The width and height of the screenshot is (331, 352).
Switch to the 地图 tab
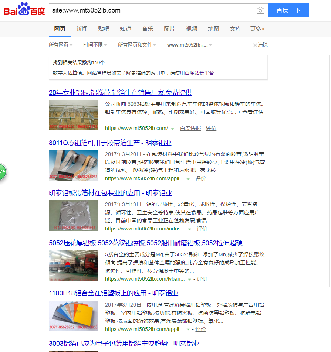pyautogui.click(x=213, y=29)
